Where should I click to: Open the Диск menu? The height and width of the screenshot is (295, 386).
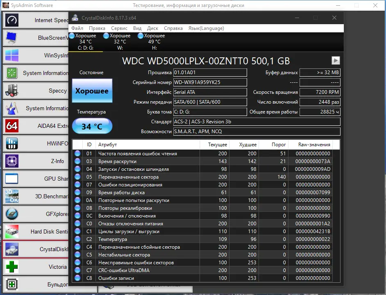[x=152, y=28]
